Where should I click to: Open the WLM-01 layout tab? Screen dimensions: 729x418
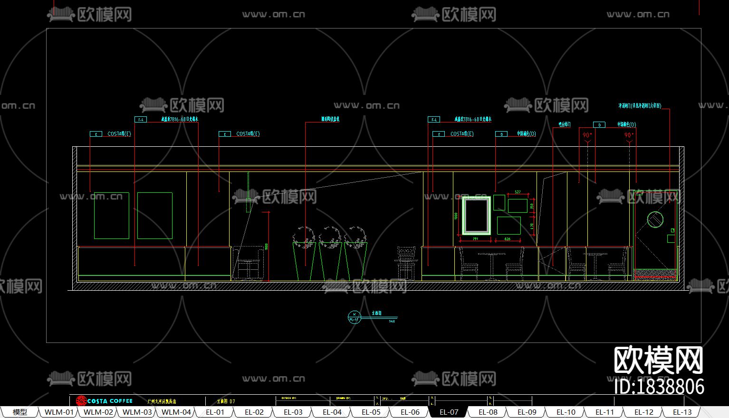(x=59, y=412)
